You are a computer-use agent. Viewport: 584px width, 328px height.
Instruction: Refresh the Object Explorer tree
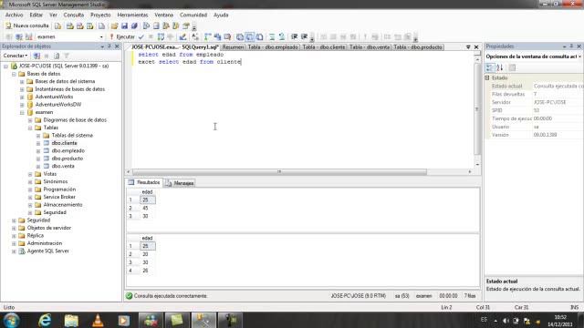pyautogui.click(x=57, y=56)
